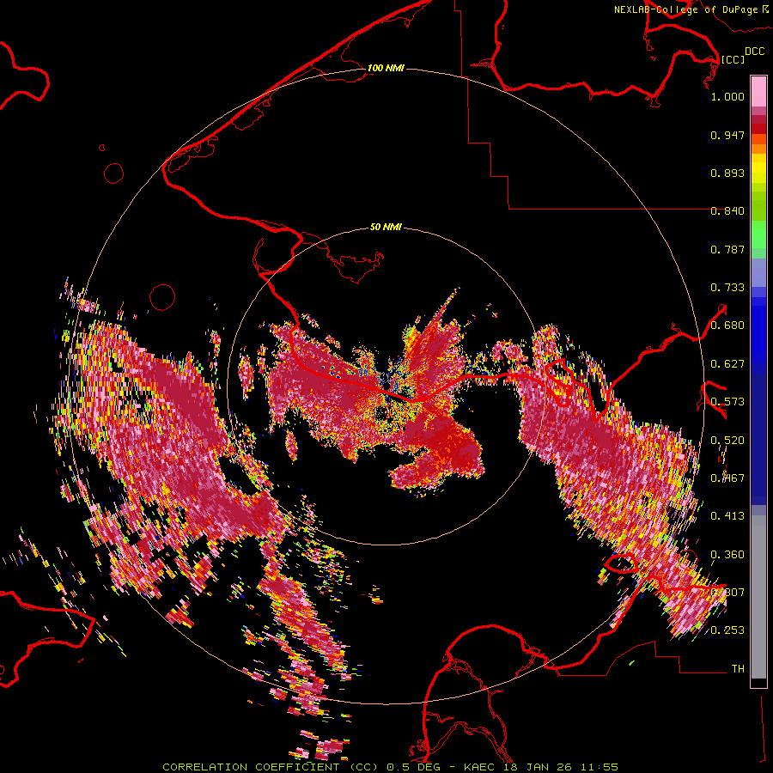Click the red circle marker near the 100 NMI ring's northwest edge
The image size is (773, 773).
(114, 173)
